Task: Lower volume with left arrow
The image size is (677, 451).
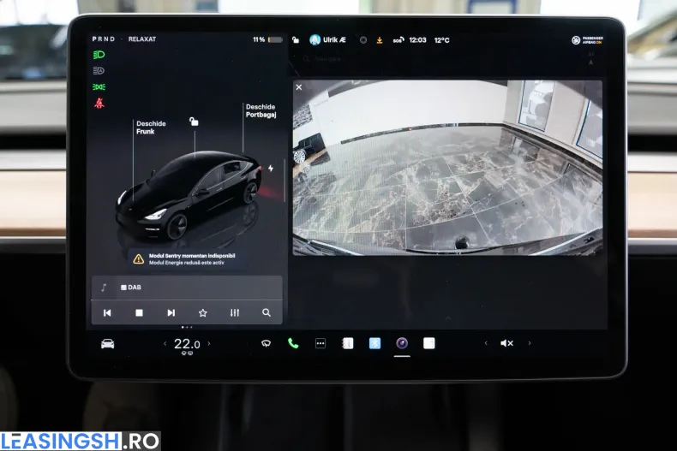Action: 486,343
